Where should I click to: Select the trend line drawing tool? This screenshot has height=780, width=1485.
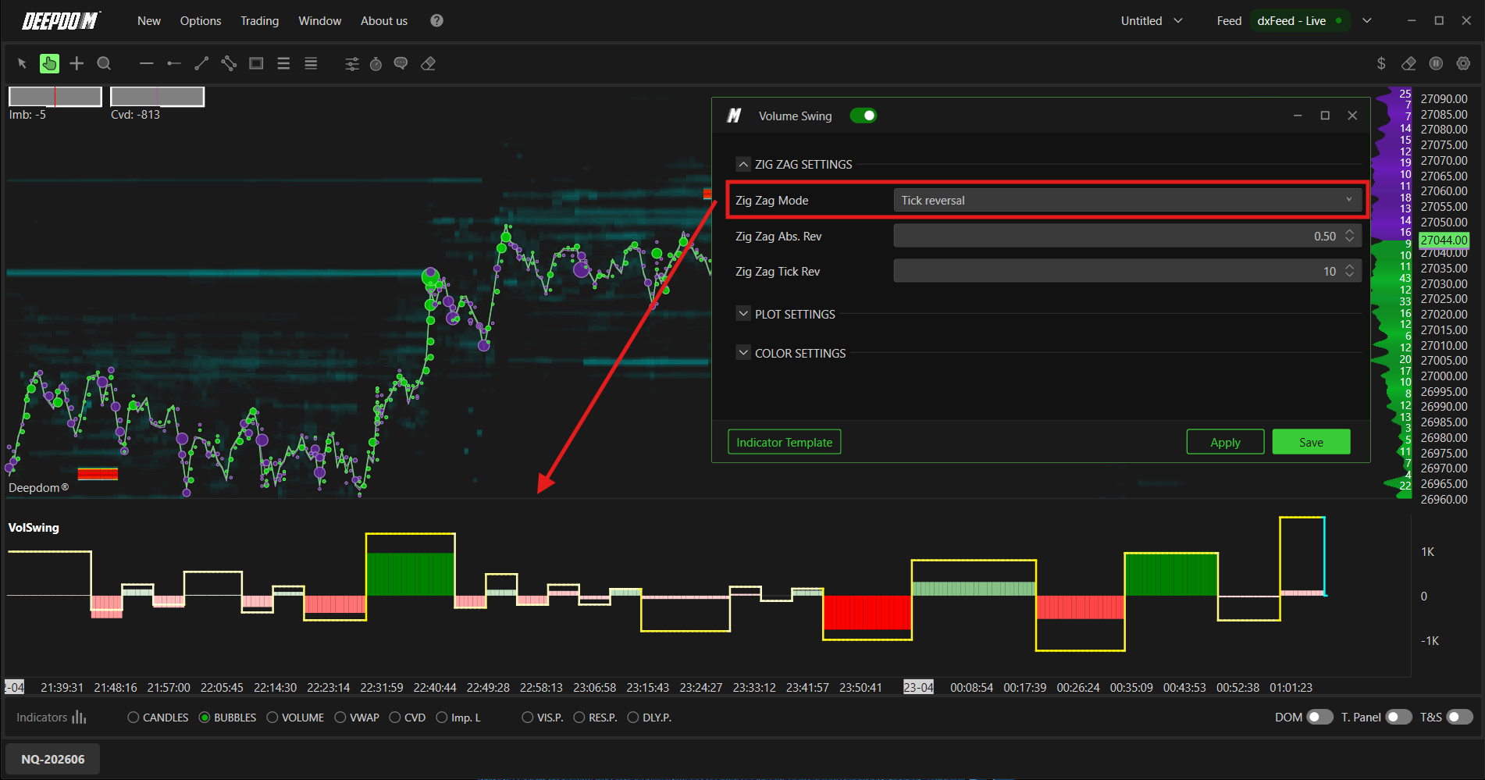coord(201,63)
